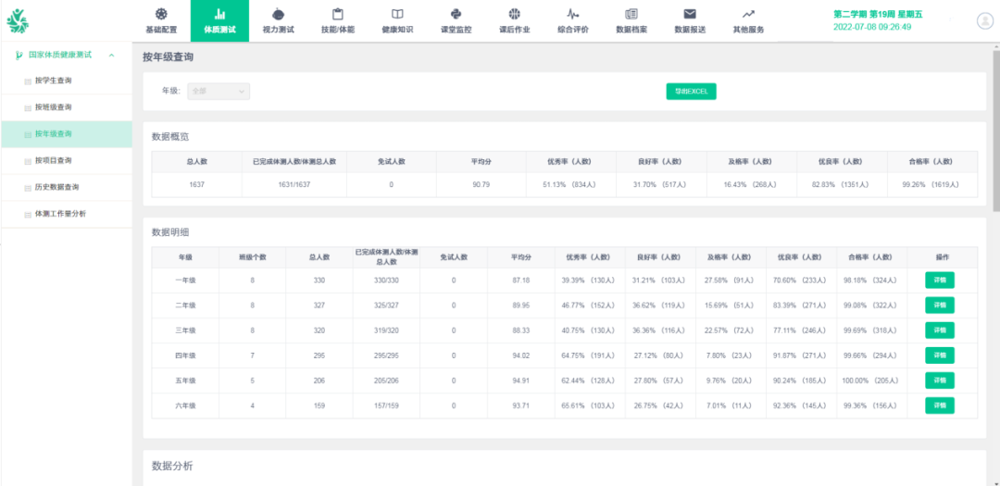Screen dimensions: 1000x486
Task: Click the 导出EXCEL button
Action: pos(692,92)
